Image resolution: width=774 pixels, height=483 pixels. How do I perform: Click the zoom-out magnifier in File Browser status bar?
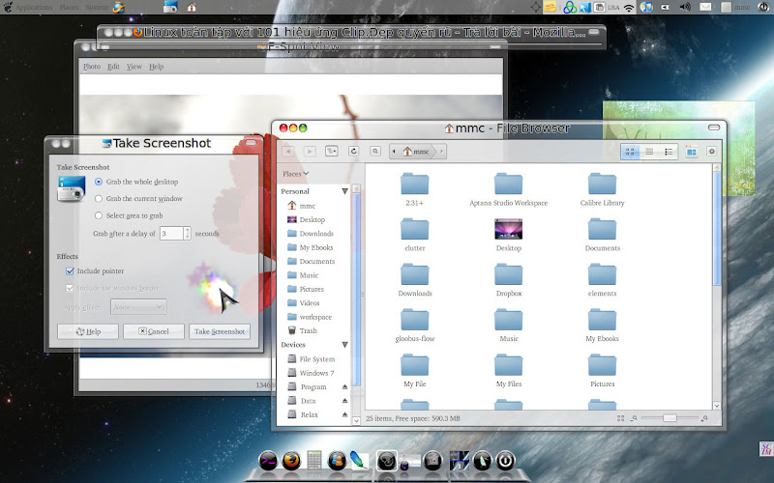(x=635, y=418)
